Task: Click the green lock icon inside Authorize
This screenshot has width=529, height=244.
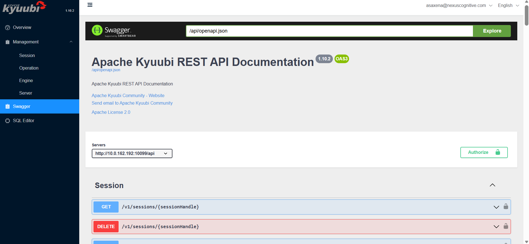Action: [498, 152]
